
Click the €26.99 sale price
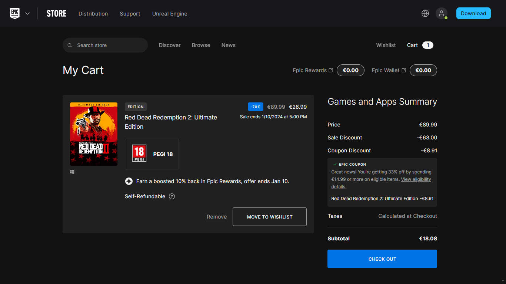click(298, 107)
